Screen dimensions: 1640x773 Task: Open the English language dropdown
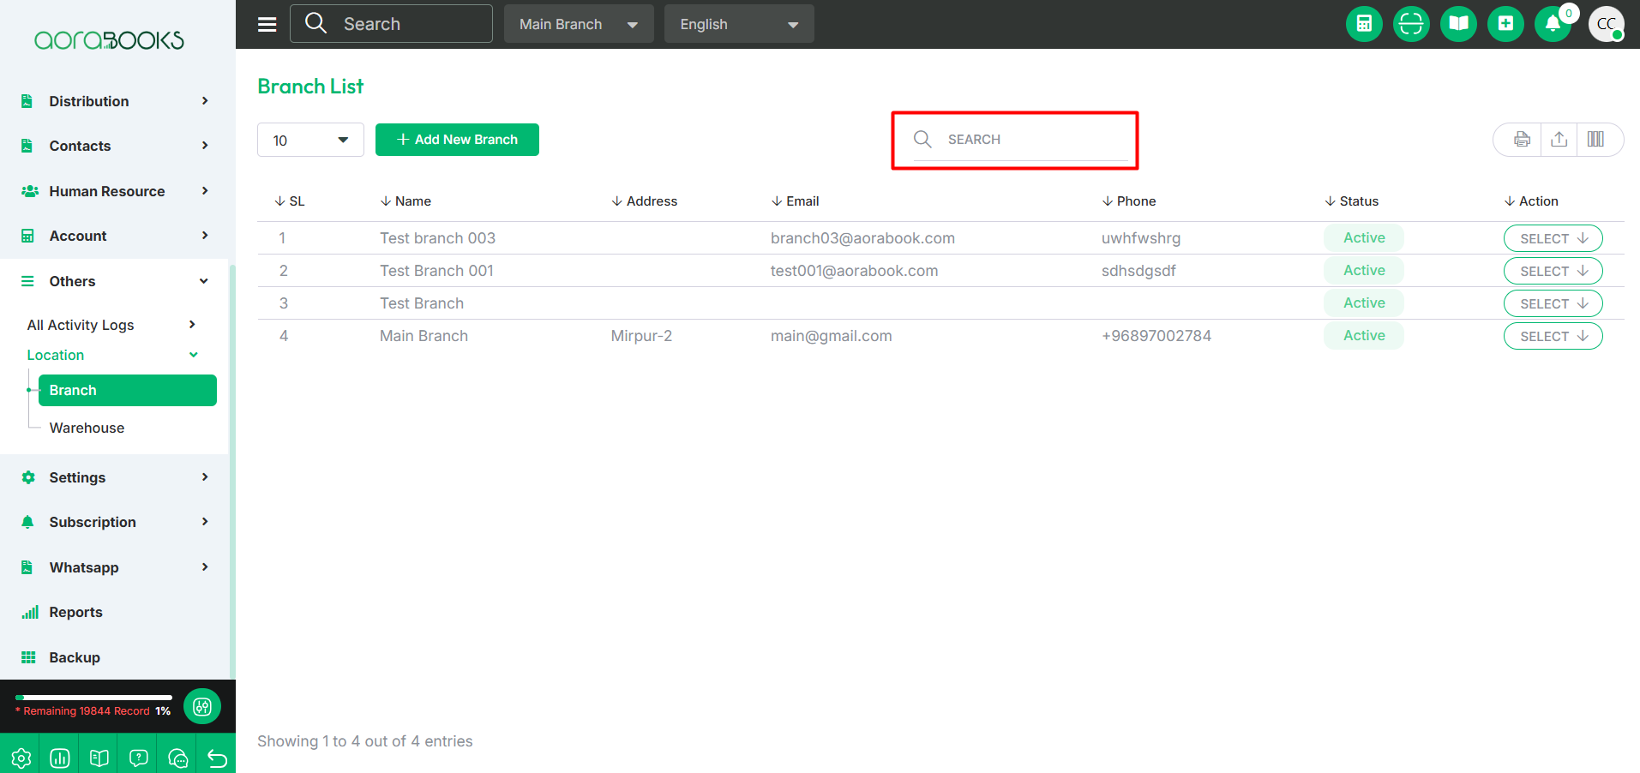[739, 24]
